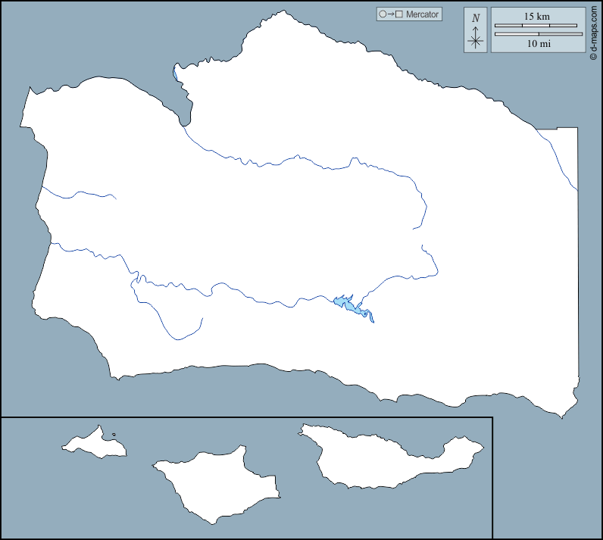The width and height of the screenshot is (603, 540).
Task: Click the north arrow compass star
Action: pos(475,39)
